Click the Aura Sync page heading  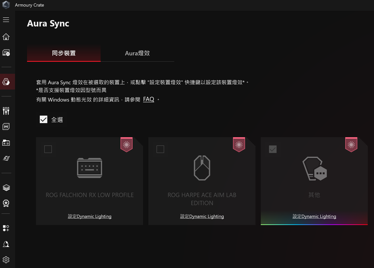[48, 23]
